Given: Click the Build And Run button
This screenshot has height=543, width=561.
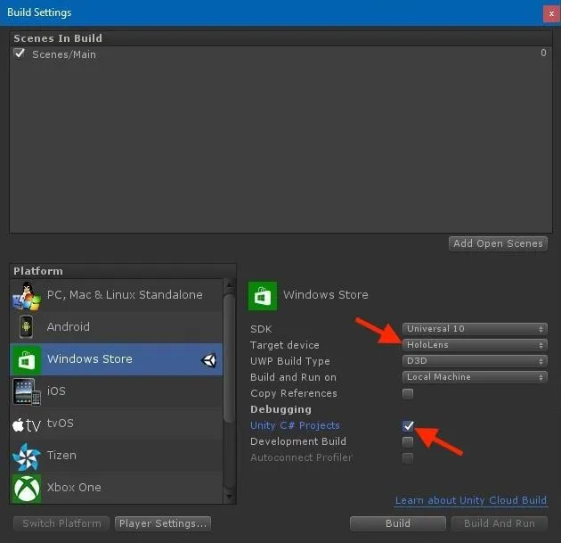Looking at the screenshot, I should tap(500, 523).
